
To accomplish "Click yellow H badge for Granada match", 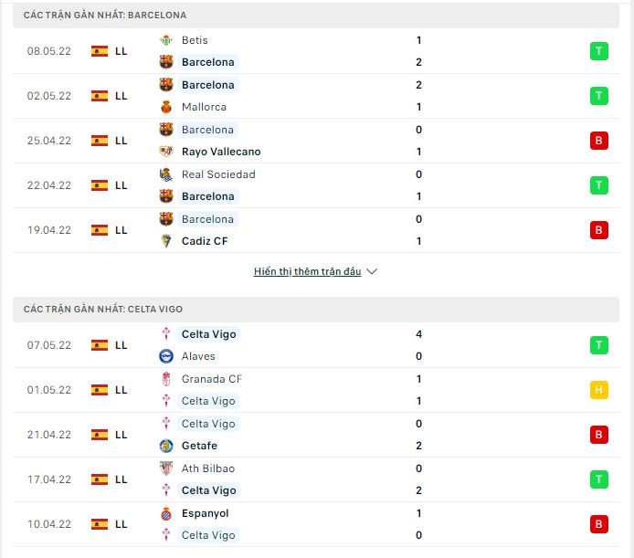I will click(x=598, y=390).
